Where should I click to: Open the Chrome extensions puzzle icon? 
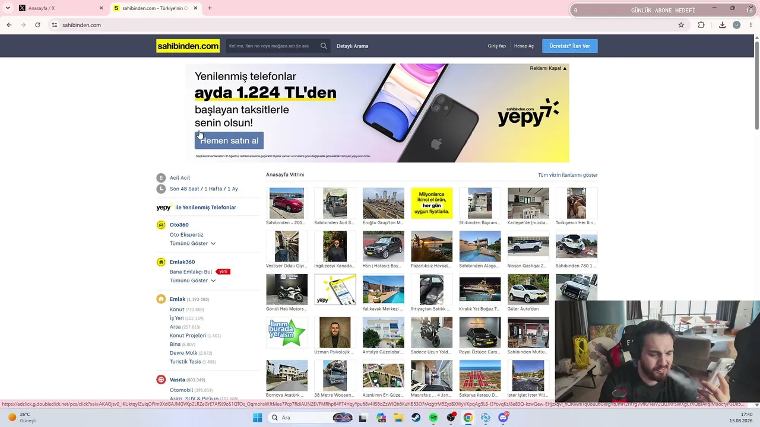pos(701,25)
